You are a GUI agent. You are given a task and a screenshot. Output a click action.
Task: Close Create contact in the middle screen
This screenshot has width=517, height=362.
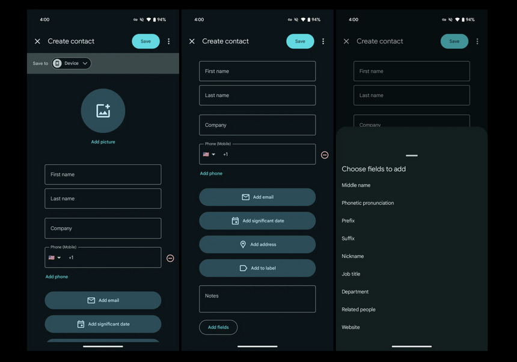pyautogui.click(x=192, y=41)
